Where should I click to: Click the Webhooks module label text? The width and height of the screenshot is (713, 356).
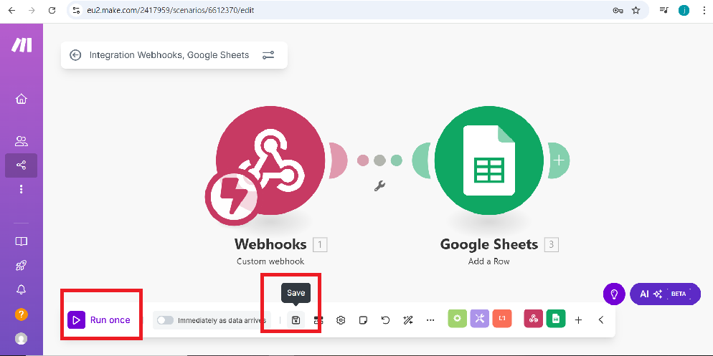(270, 244)
